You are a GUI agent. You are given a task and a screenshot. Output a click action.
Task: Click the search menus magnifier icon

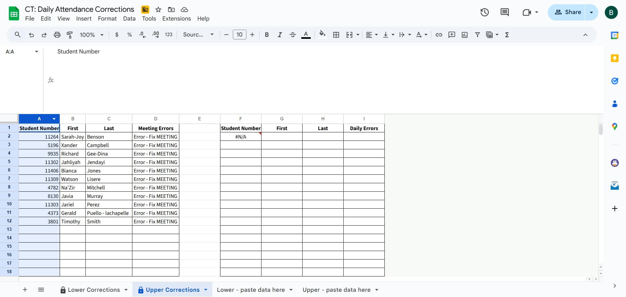pos(18,35)
